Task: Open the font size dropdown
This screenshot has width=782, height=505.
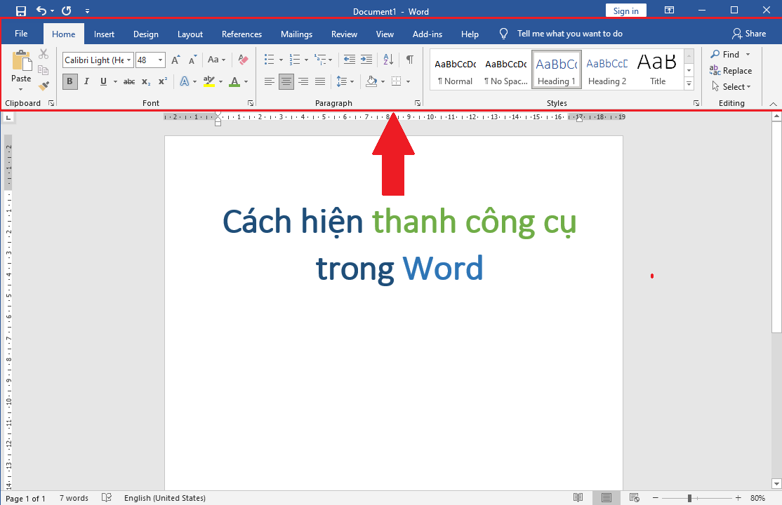Action: (161, 60)
